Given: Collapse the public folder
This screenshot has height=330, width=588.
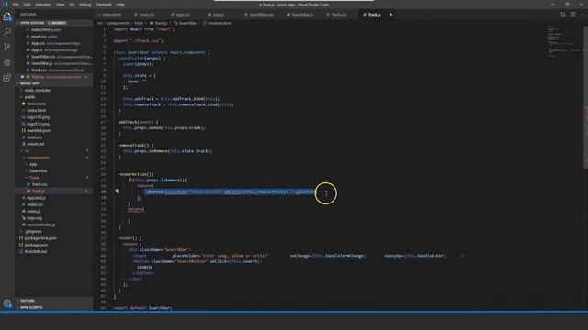Looking at the screenshot, I should pos(30,97).
